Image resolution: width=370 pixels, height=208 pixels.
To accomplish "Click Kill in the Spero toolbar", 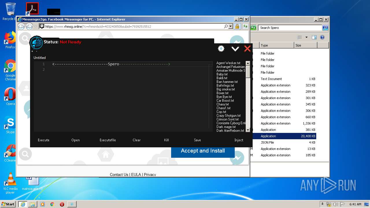I will (x=166, y=140).
